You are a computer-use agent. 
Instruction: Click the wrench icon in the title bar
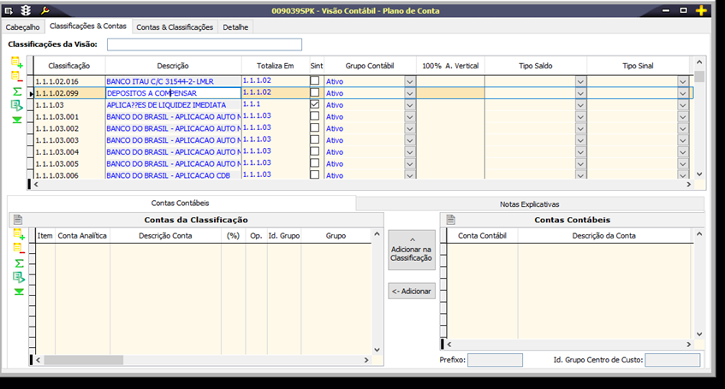(x=45, y=10)
